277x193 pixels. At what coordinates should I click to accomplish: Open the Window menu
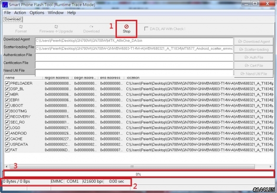pyautogui.click(x=56, y=13)
